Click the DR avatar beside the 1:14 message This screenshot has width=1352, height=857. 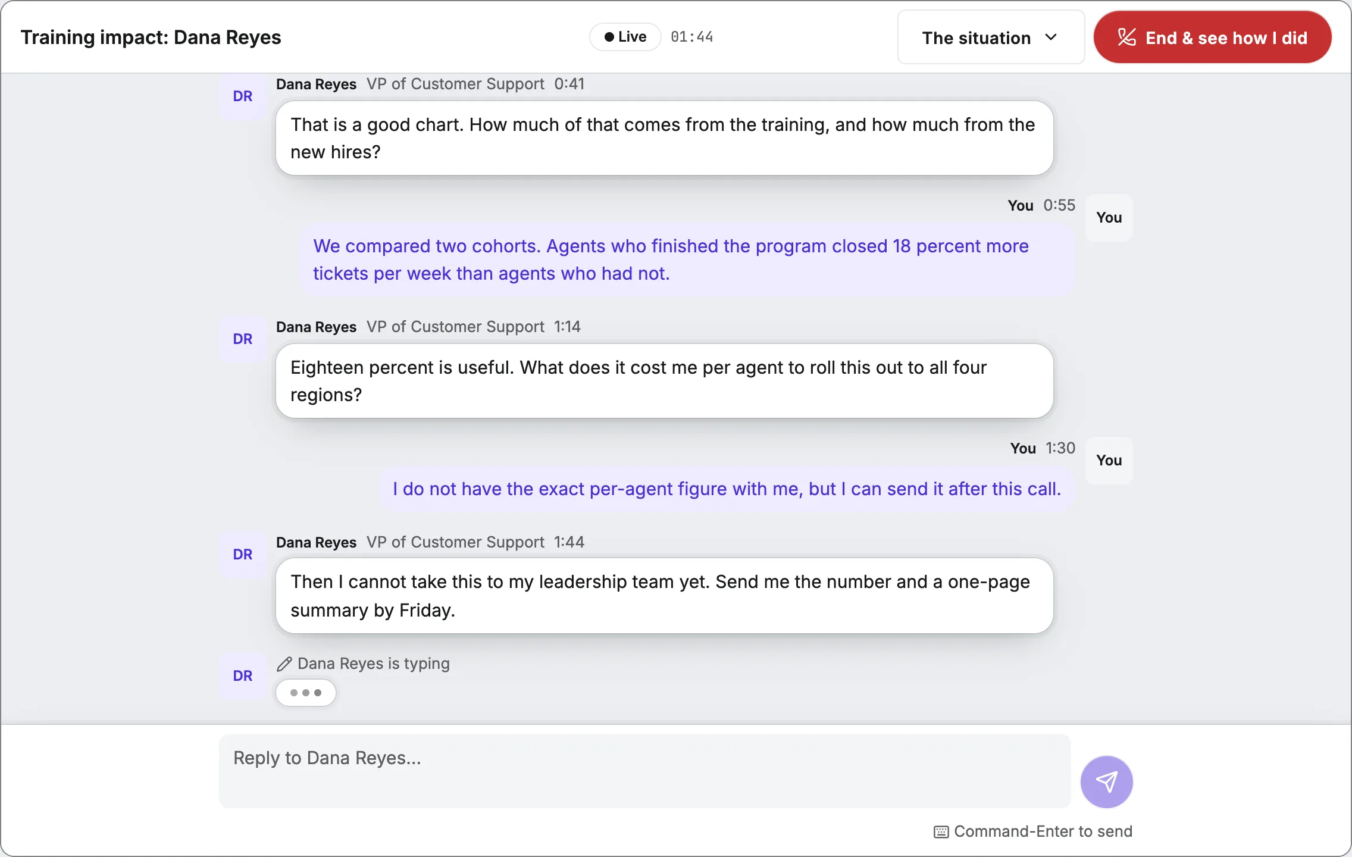point(243,339)
